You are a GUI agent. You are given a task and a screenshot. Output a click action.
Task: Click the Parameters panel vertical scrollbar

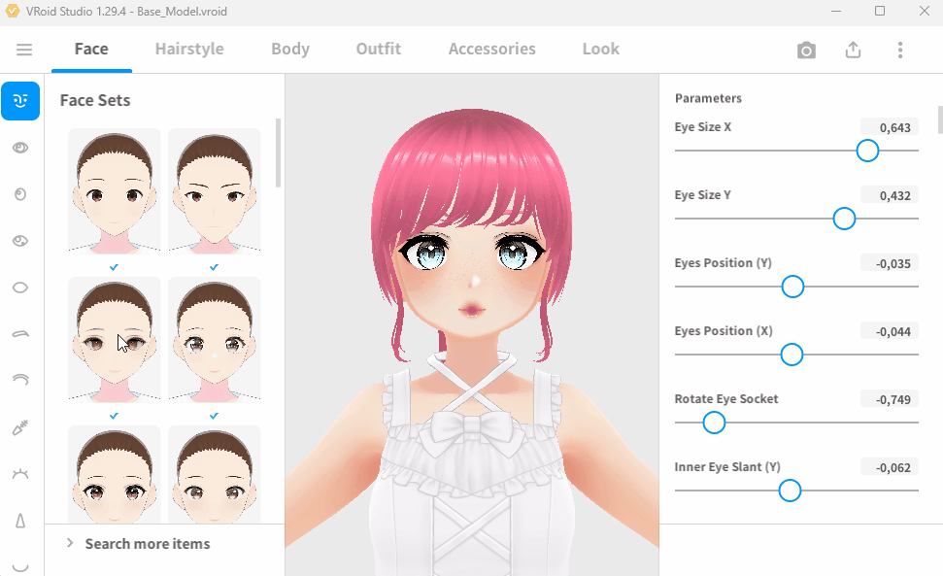(x=939, y=120)
